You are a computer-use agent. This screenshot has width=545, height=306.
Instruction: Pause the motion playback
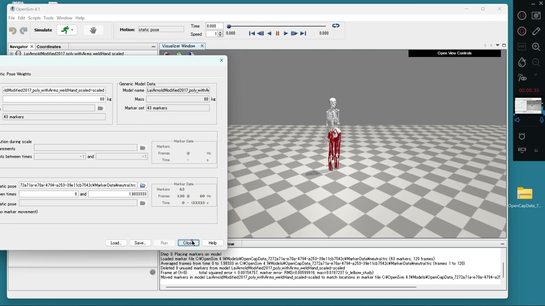click(x=278, y=33)
